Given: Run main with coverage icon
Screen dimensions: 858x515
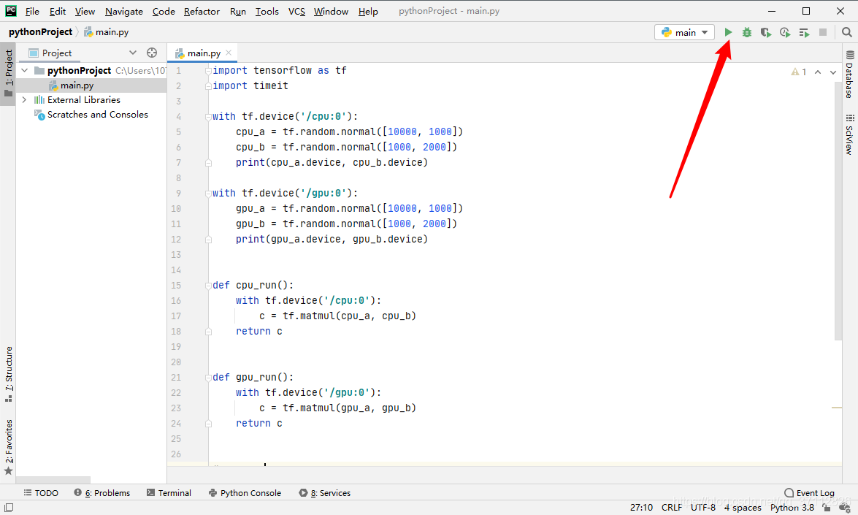Looking at the screenshot, I should [766, 32].
